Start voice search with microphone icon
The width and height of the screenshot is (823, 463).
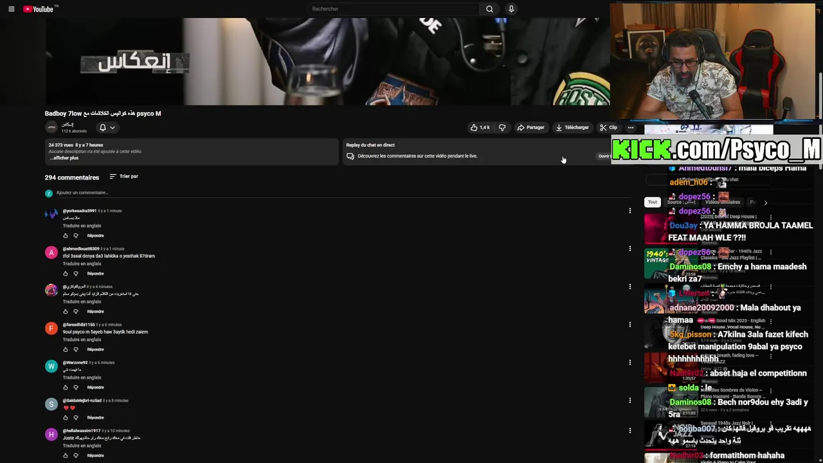511,9
